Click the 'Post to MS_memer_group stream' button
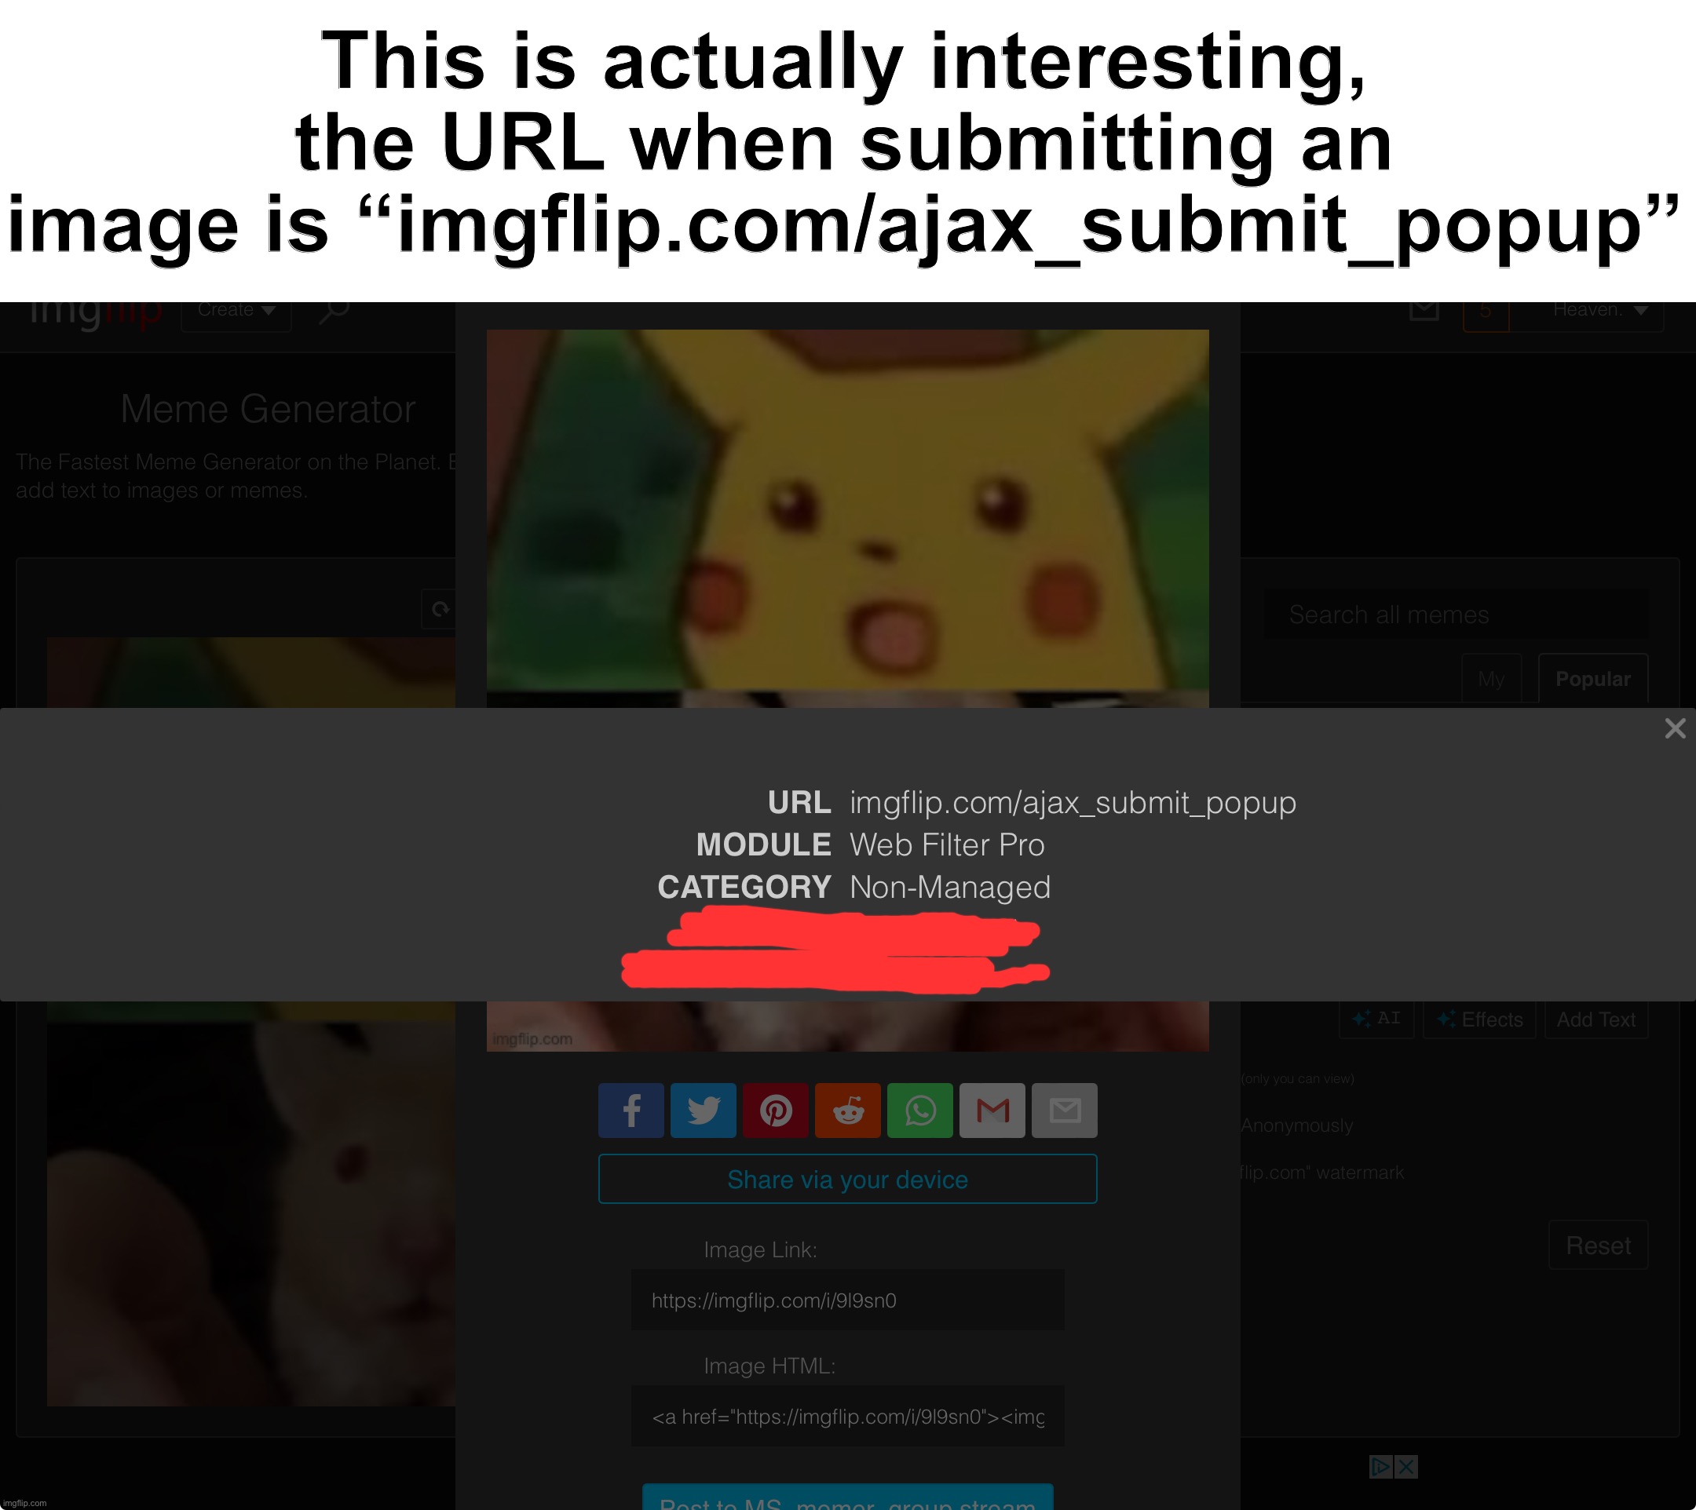1696x1510 pixels. point(849,1500)
